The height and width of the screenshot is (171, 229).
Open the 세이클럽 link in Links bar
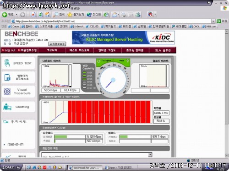179,26
